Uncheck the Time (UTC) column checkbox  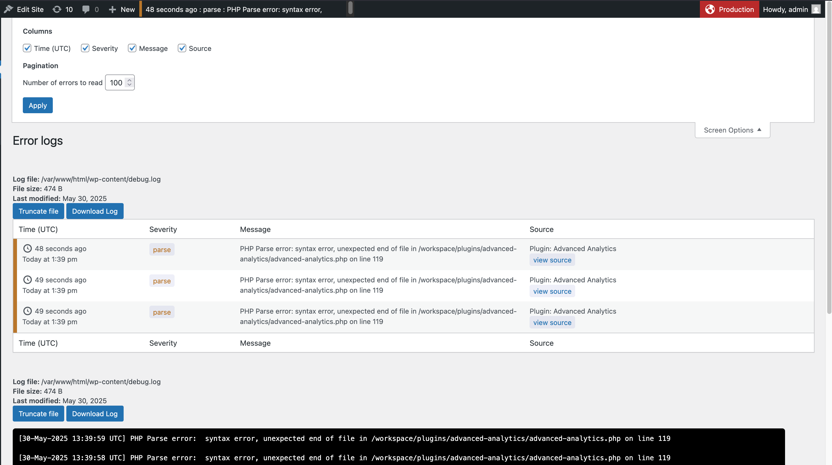click(x=27, y=48)
